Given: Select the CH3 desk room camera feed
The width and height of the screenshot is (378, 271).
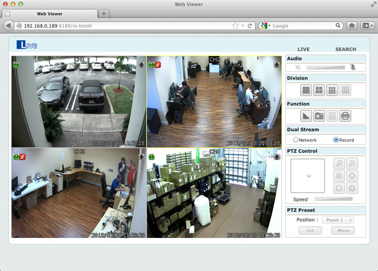Looking at the screenshot, I should 79,193.
